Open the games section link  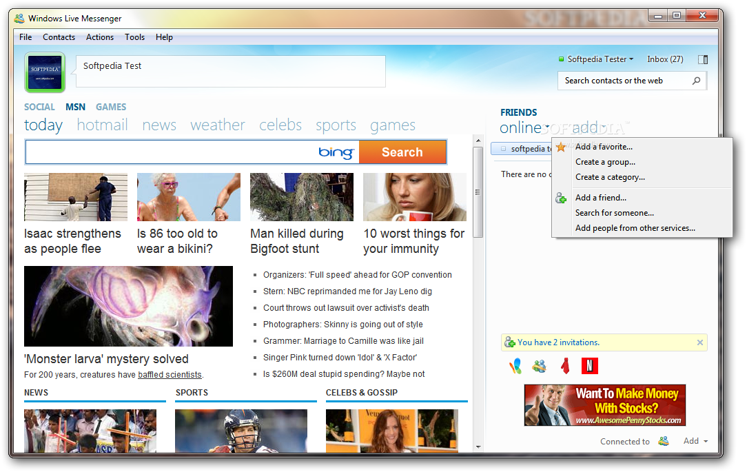click(x=393, y=125)
